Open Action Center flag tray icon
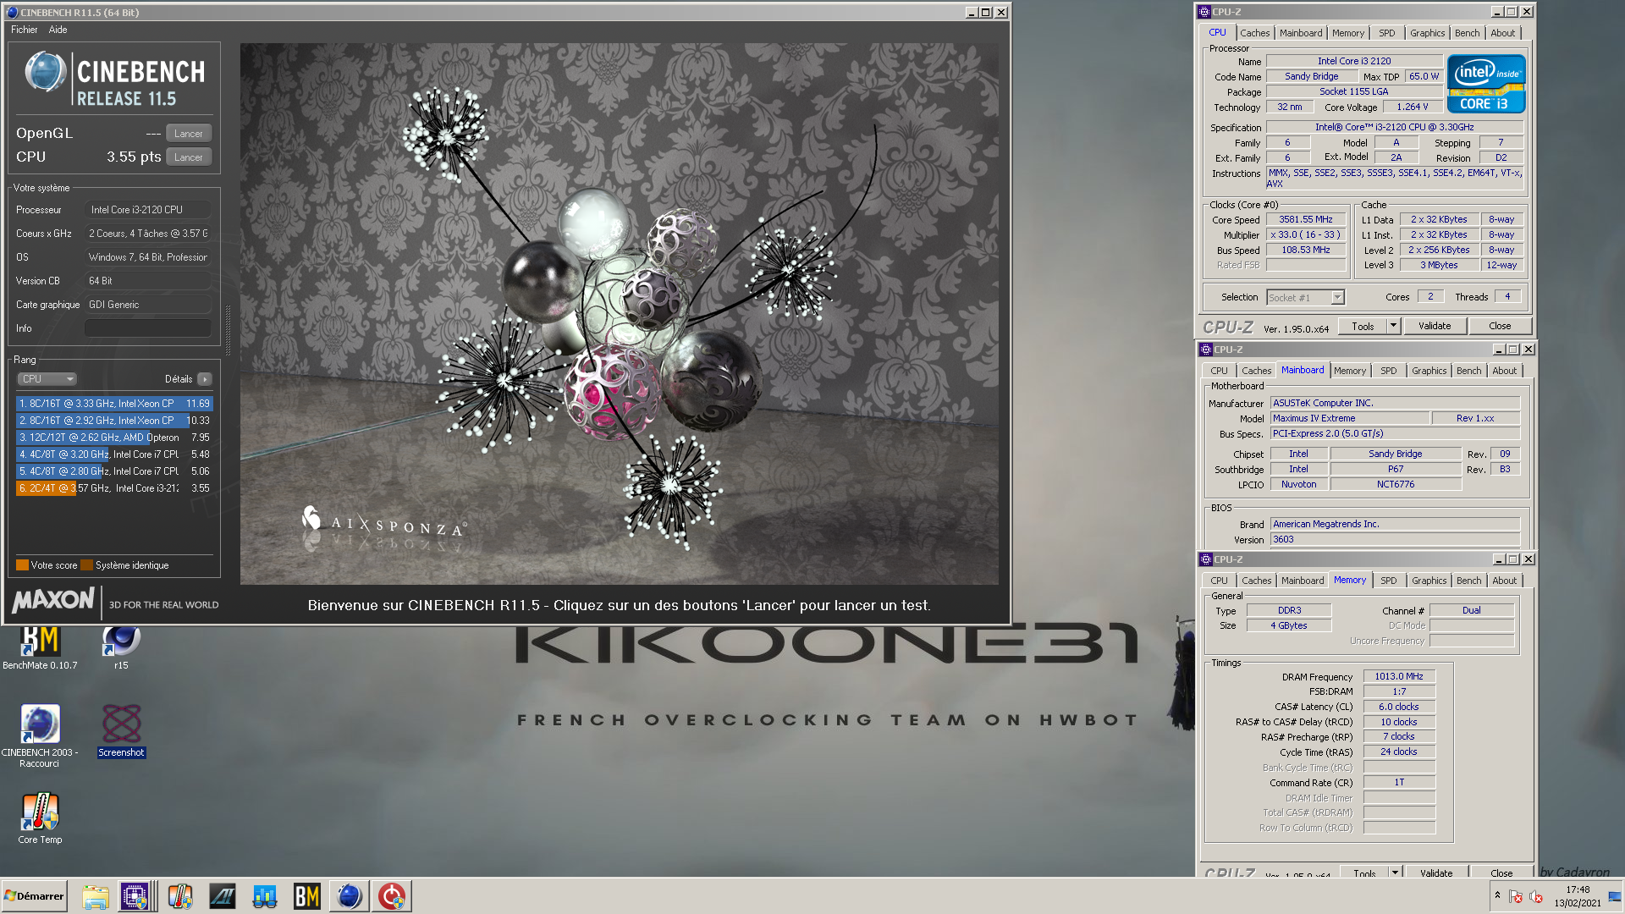1625x914 pixels. coord(1516,896)
